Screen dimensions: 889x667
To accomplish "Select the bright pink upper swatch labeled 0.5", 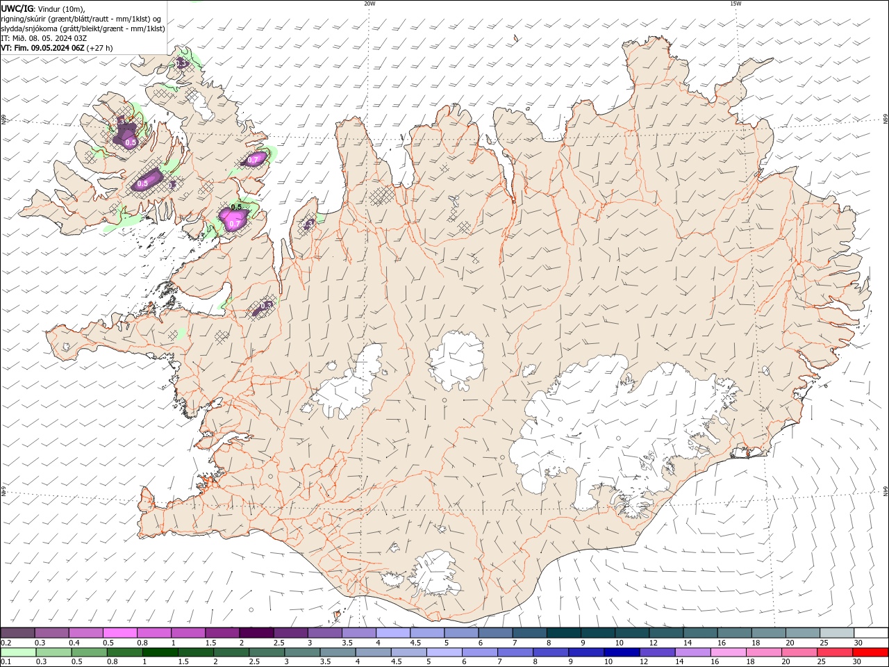I will coord(119,633).
